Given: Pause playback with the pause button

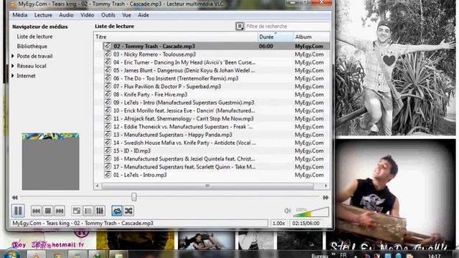Looking at the screenshot, I should click(x=18, y=211).
